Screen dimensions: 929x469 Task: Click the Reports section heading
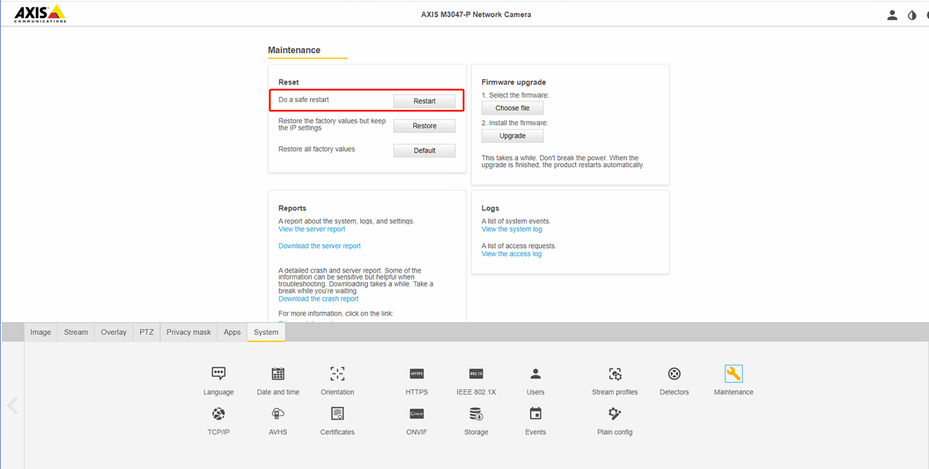point(292,208)
